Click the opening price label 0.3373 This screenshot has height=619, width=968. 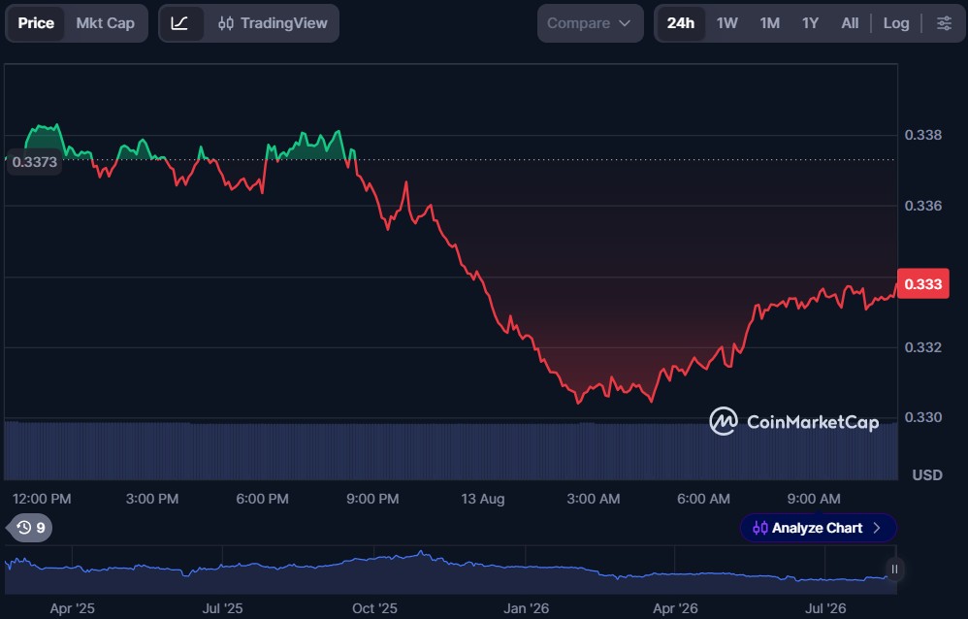point(35,162)
